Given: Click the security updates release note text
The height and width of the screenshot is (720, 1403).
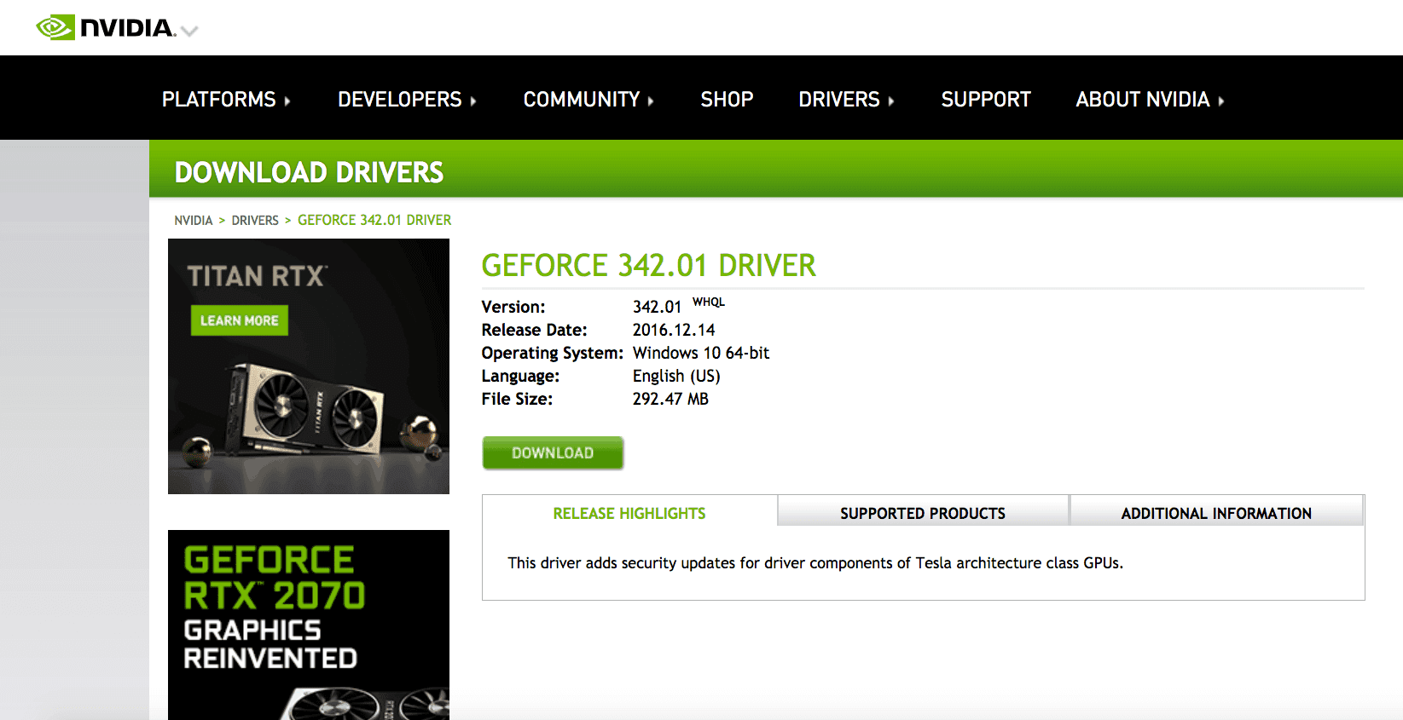Looking at the screenshot, I should coord(815,563).
